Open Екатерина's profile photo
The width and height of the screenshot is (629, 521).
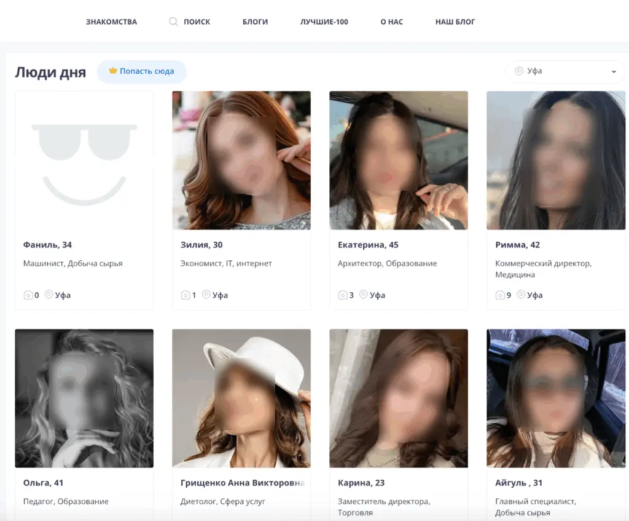(399, 161)
